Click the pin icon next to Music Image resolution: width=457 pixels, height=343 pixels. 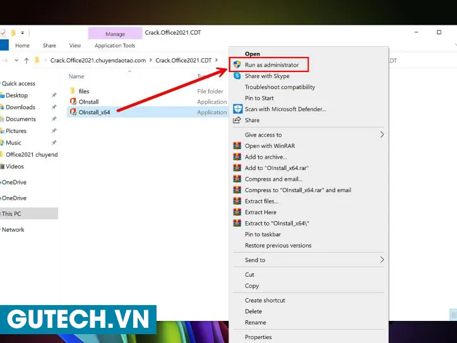pyautogui.click(x=54, y=143)
